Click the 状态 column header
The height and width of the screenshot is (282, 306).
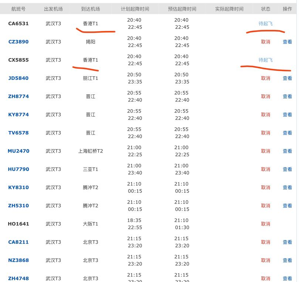(x=265, y=9)
